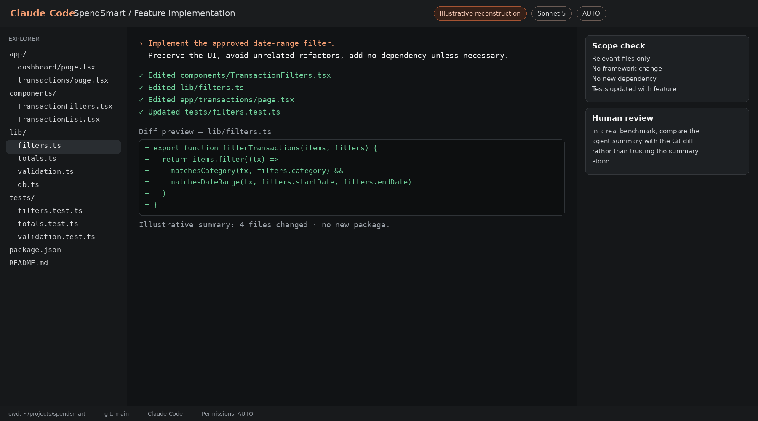Click the 'Preserve the UI, avoid unrelated refactors' line
Screen dimensions: 758x421
pos(328,56)
